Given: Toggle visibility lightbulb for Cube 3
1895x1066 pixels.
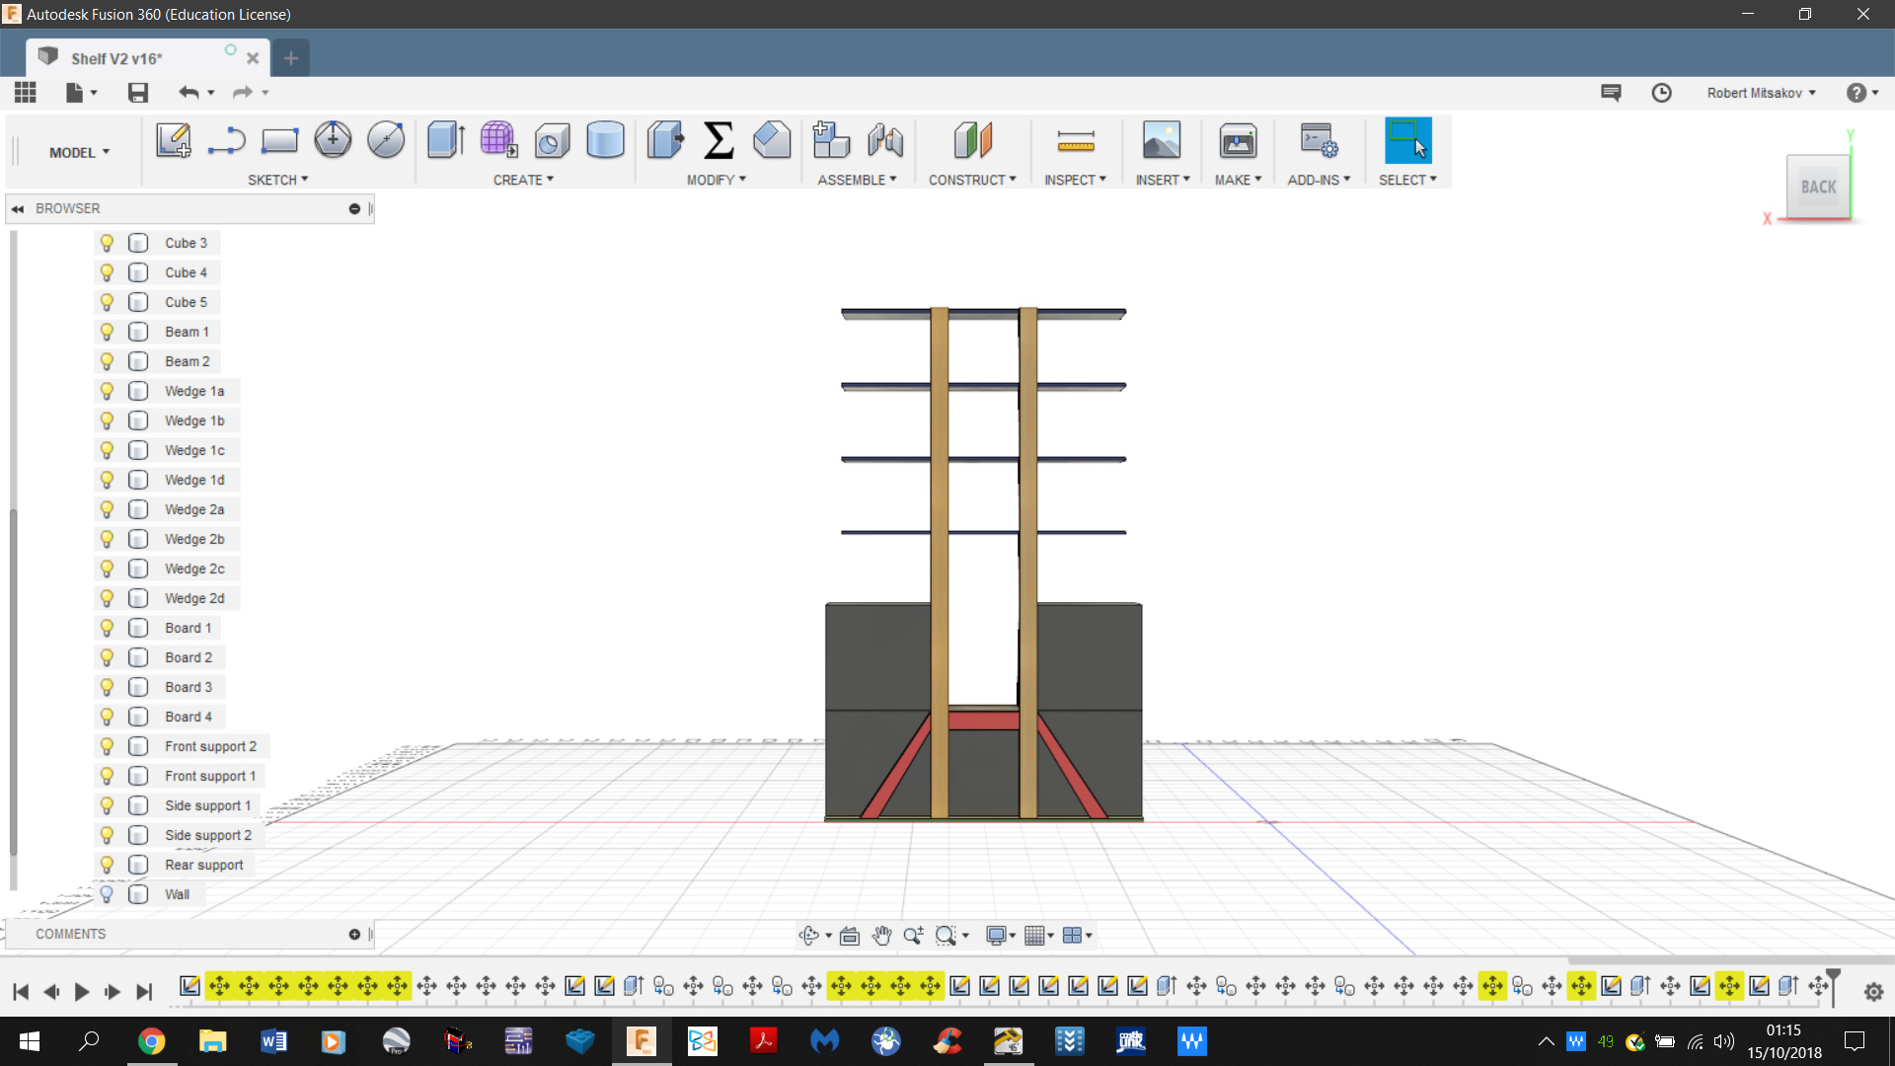Looking at the screenshot, I should [x=107, y=243].
